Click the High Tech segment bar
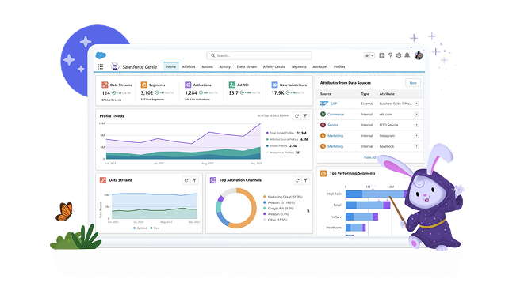The height and width of the screenshot is (294, 524). 377,194
